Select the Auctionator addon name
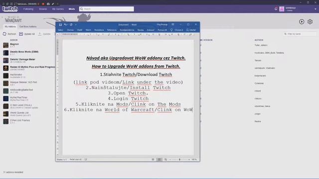319x179 pixels. tap(16, 75)
